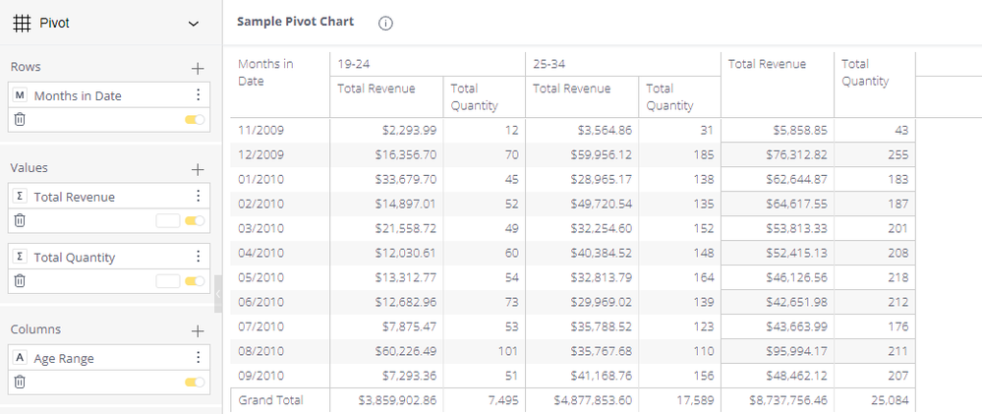The width and height of the screenshot is (982, 414).
Task: Delete the Total Quantity value
Action: 20,281
